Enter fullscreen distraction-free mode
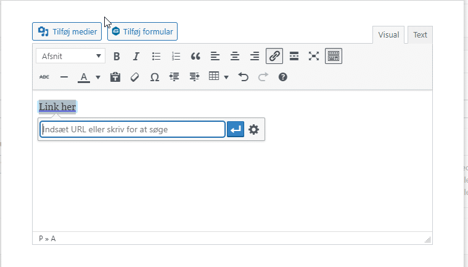Viewport: 468px width, 267px height. click(314, 57)
